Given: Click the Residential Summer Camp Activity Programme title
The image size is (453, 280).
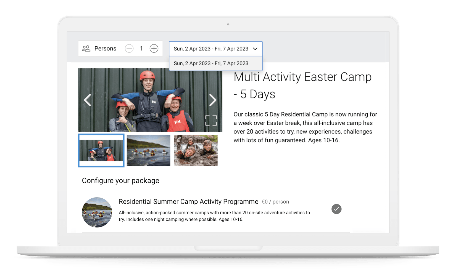Looking at the screenshot, I should (x=188, y=202).
